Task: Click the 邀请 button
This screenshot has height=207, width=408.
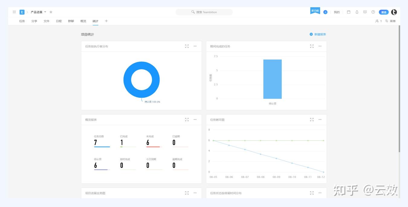Action: [384, 12]
